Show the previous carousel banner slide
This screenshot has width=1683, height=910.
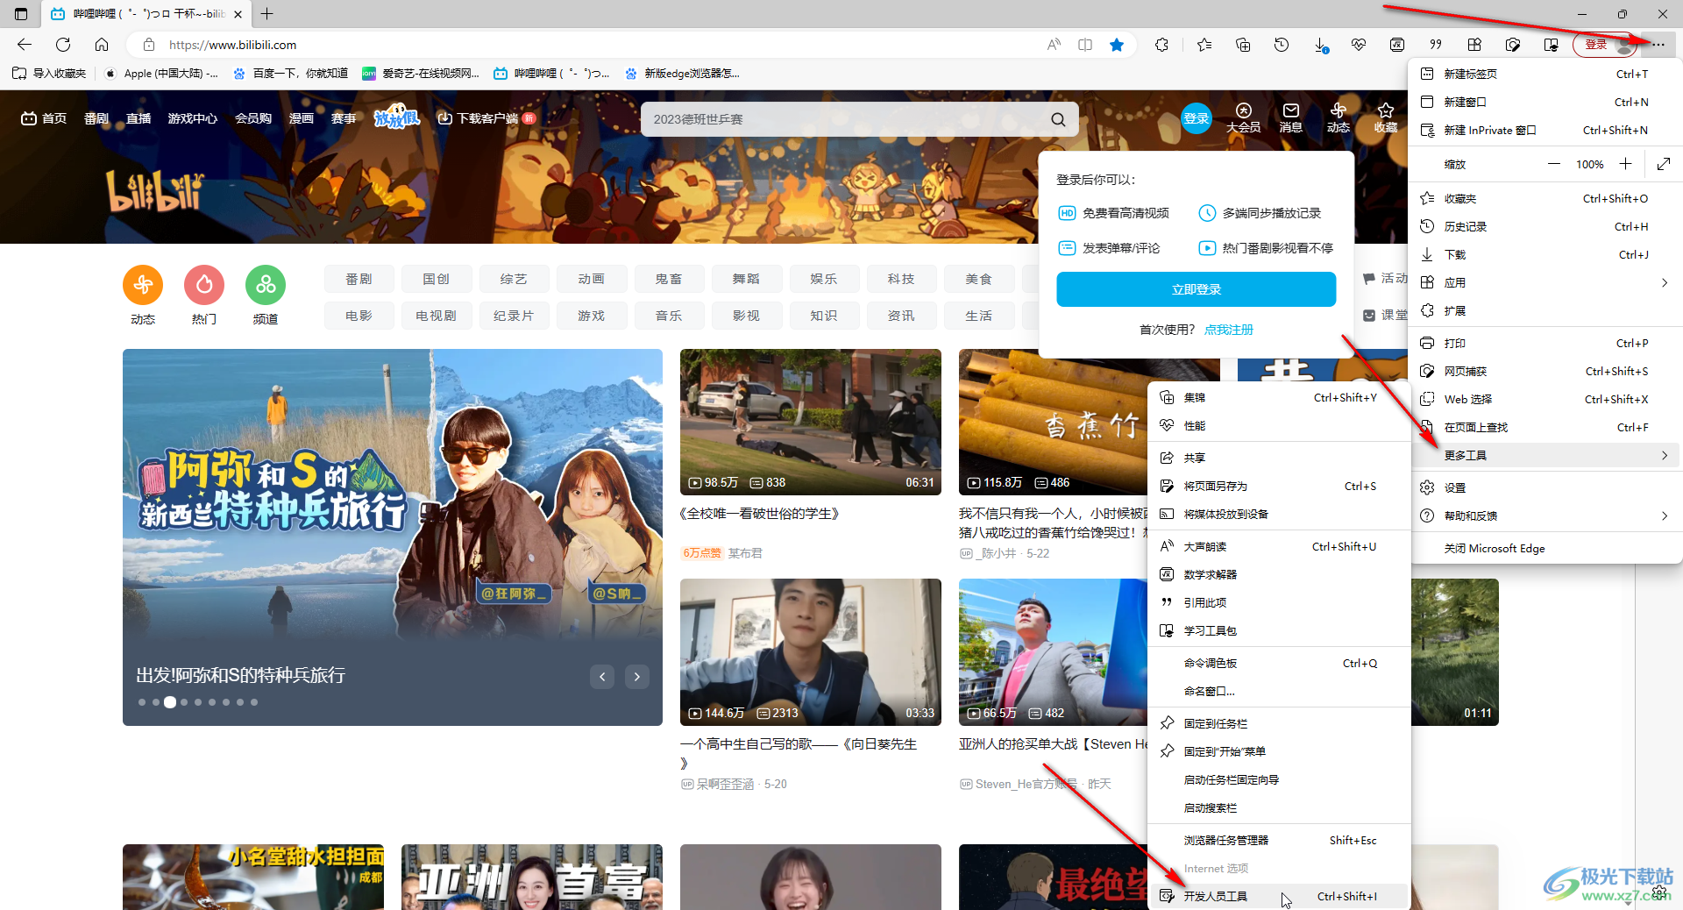(602, 676)
